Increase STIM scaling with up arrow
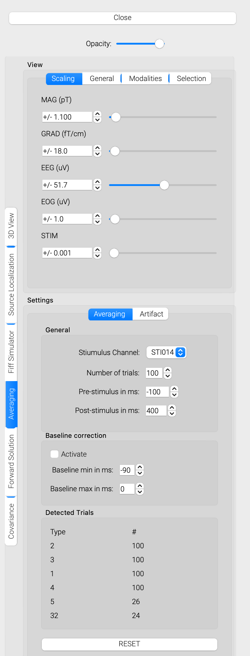The width and height of the screenshot is (250, 656). 97,250
